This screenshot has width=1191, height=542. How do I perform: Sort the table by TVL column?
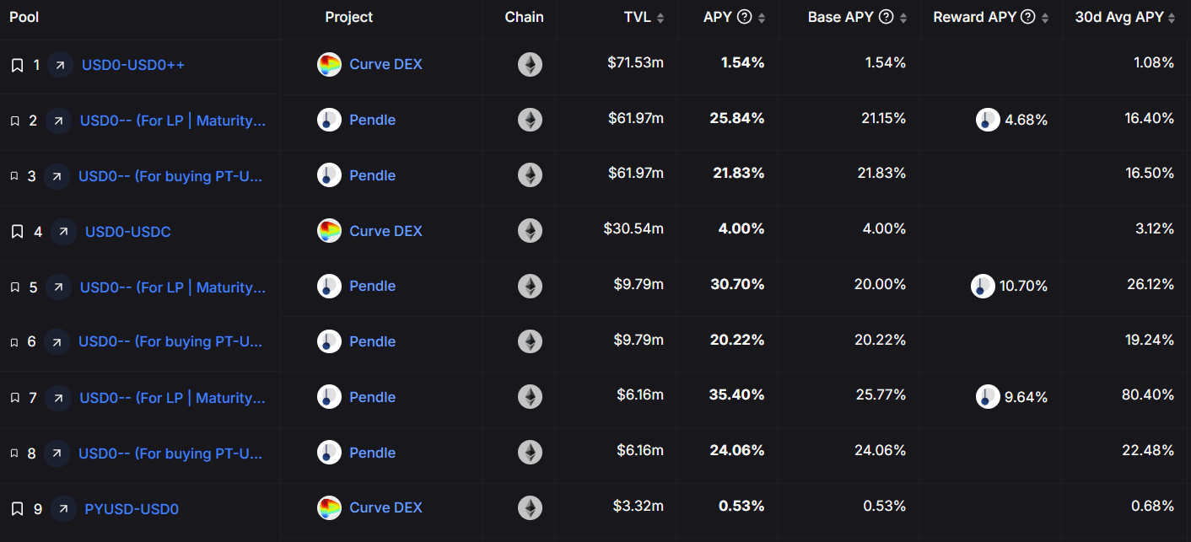pos(660,18)
